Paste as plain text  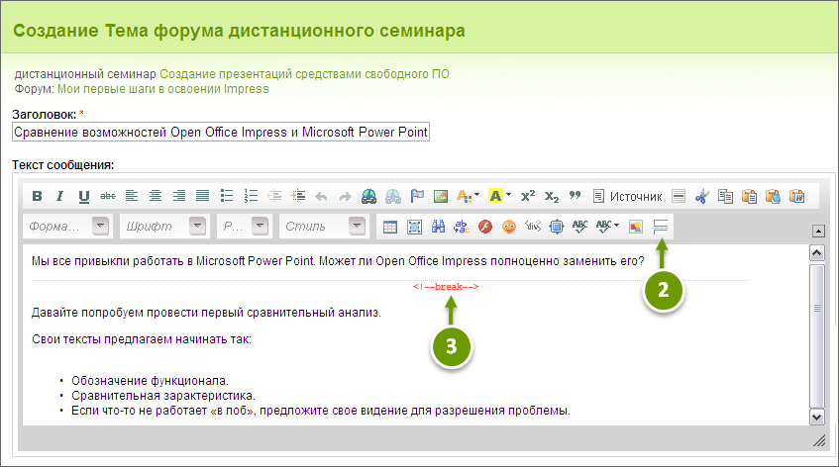click(x=774, y=196)
